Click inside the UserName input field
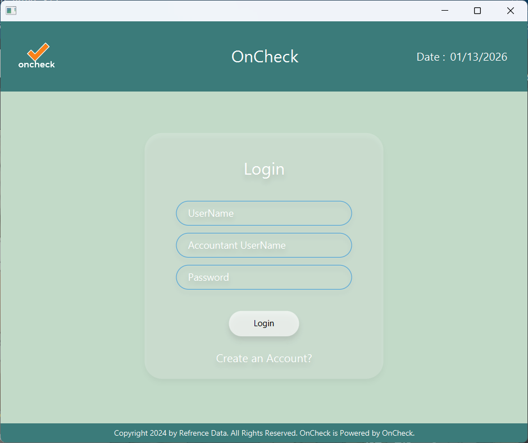This screenshot has width=528, height=443. pos(264,213)
